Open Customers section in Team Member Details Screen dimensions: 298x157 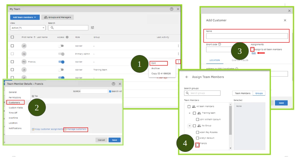coord(14,103)
